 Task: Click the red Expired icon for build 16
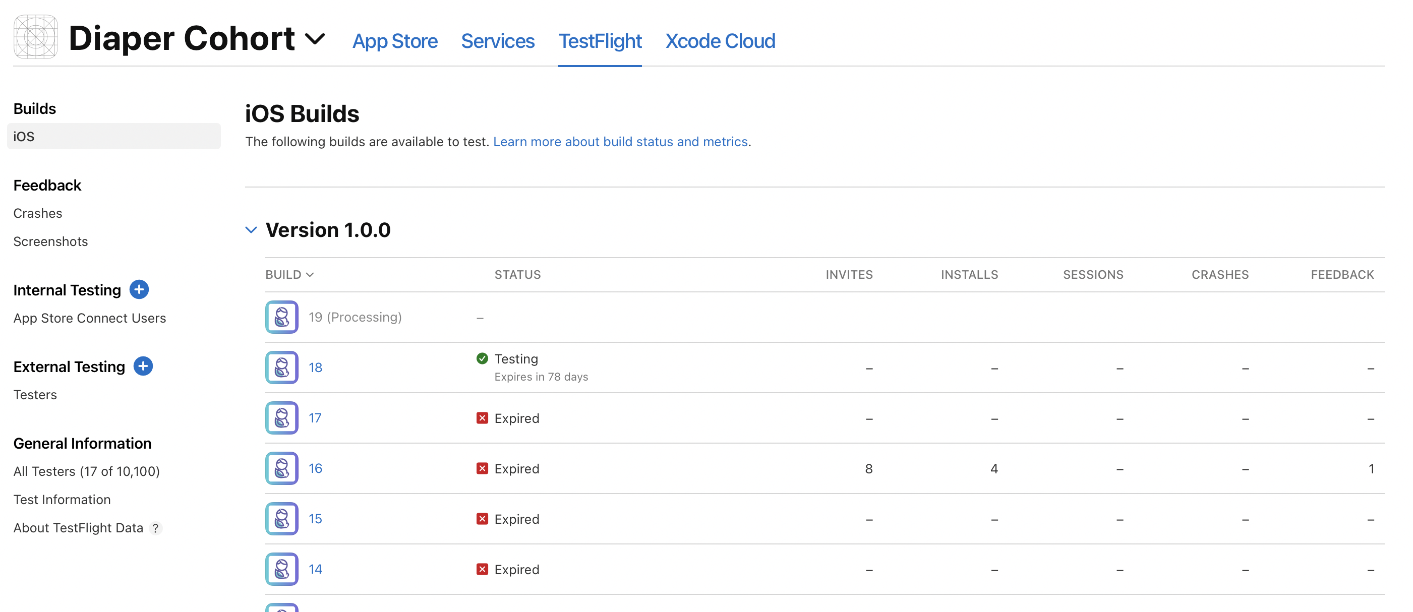[x=482, y=469]
